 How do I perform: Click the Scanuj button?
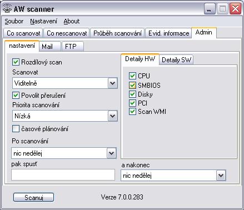click(34, 198)
